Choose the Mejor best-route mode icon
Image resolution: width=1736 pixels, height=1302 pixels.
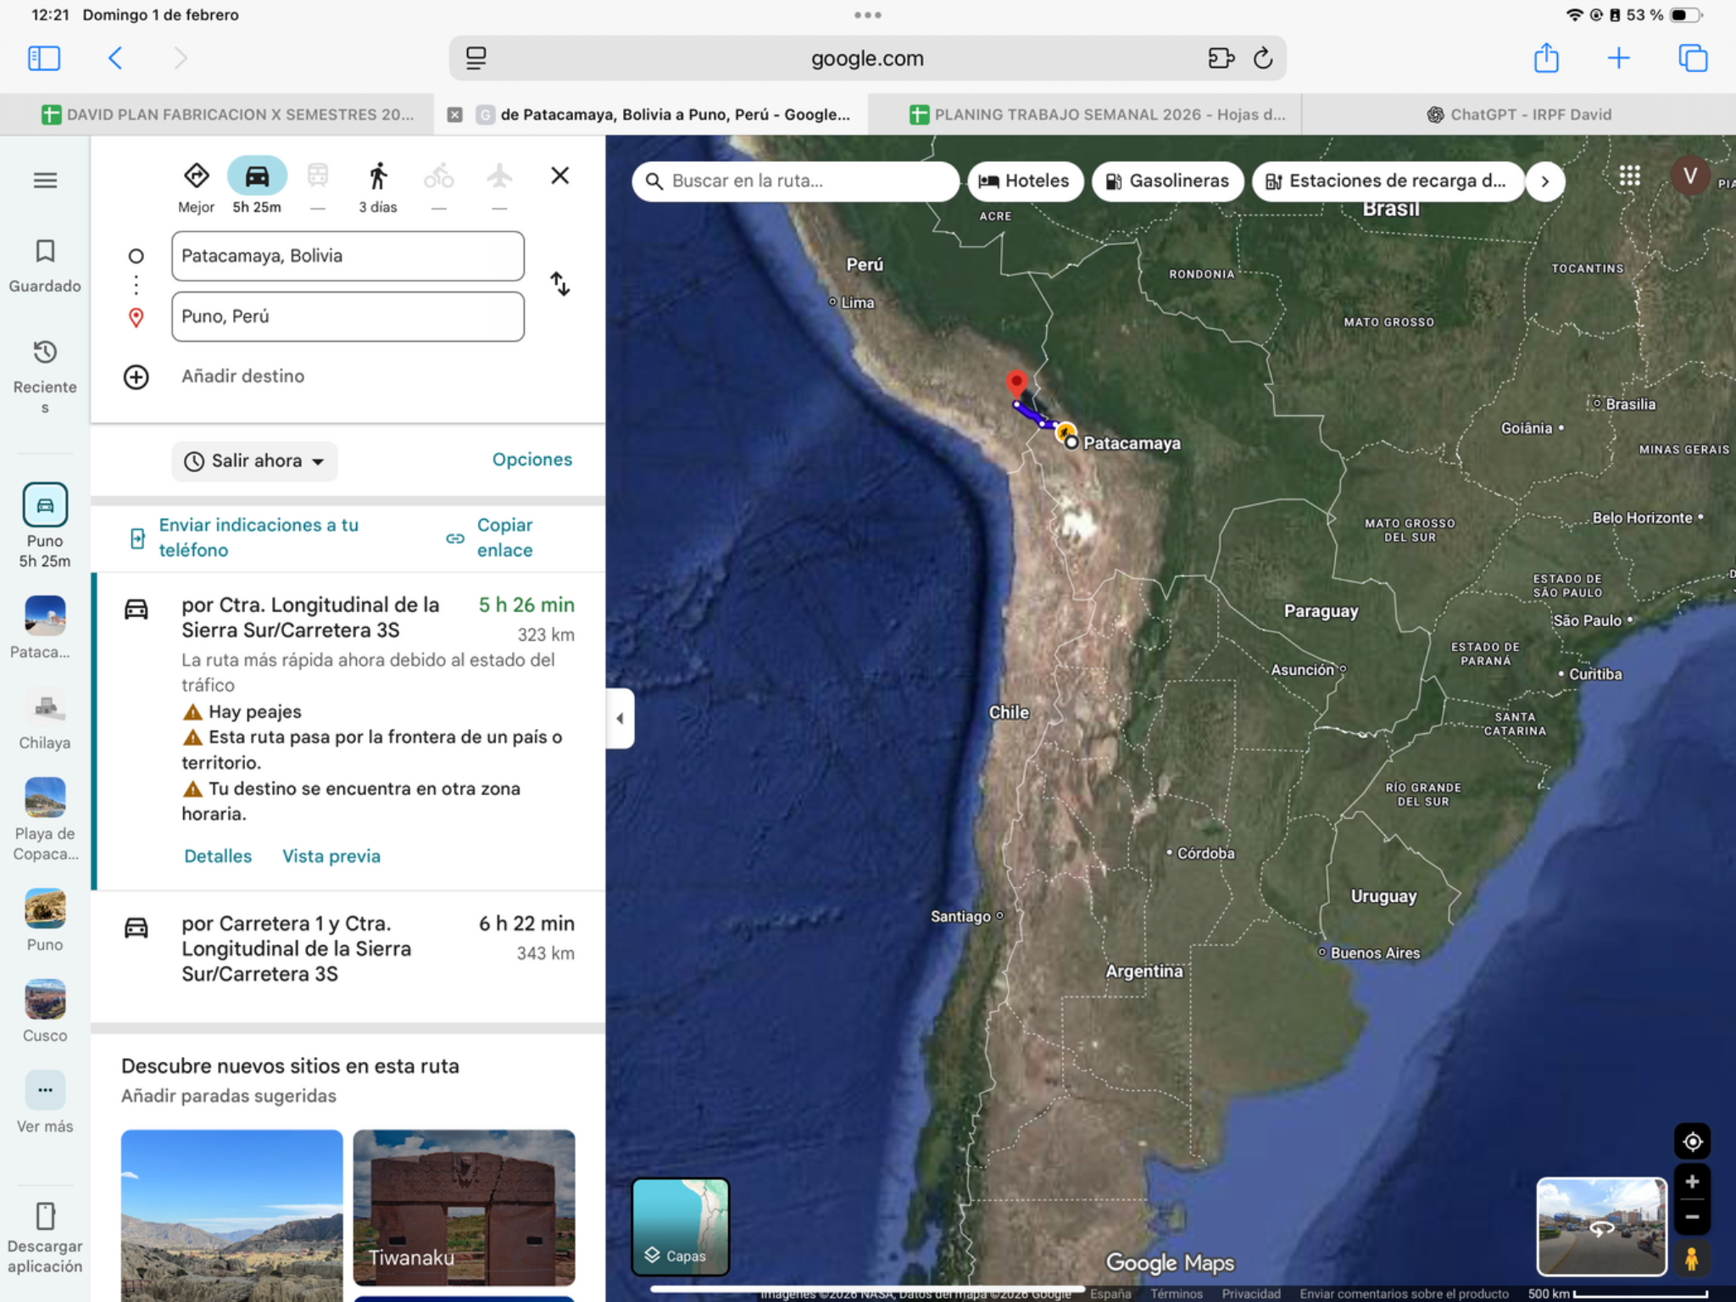(197, 176)
